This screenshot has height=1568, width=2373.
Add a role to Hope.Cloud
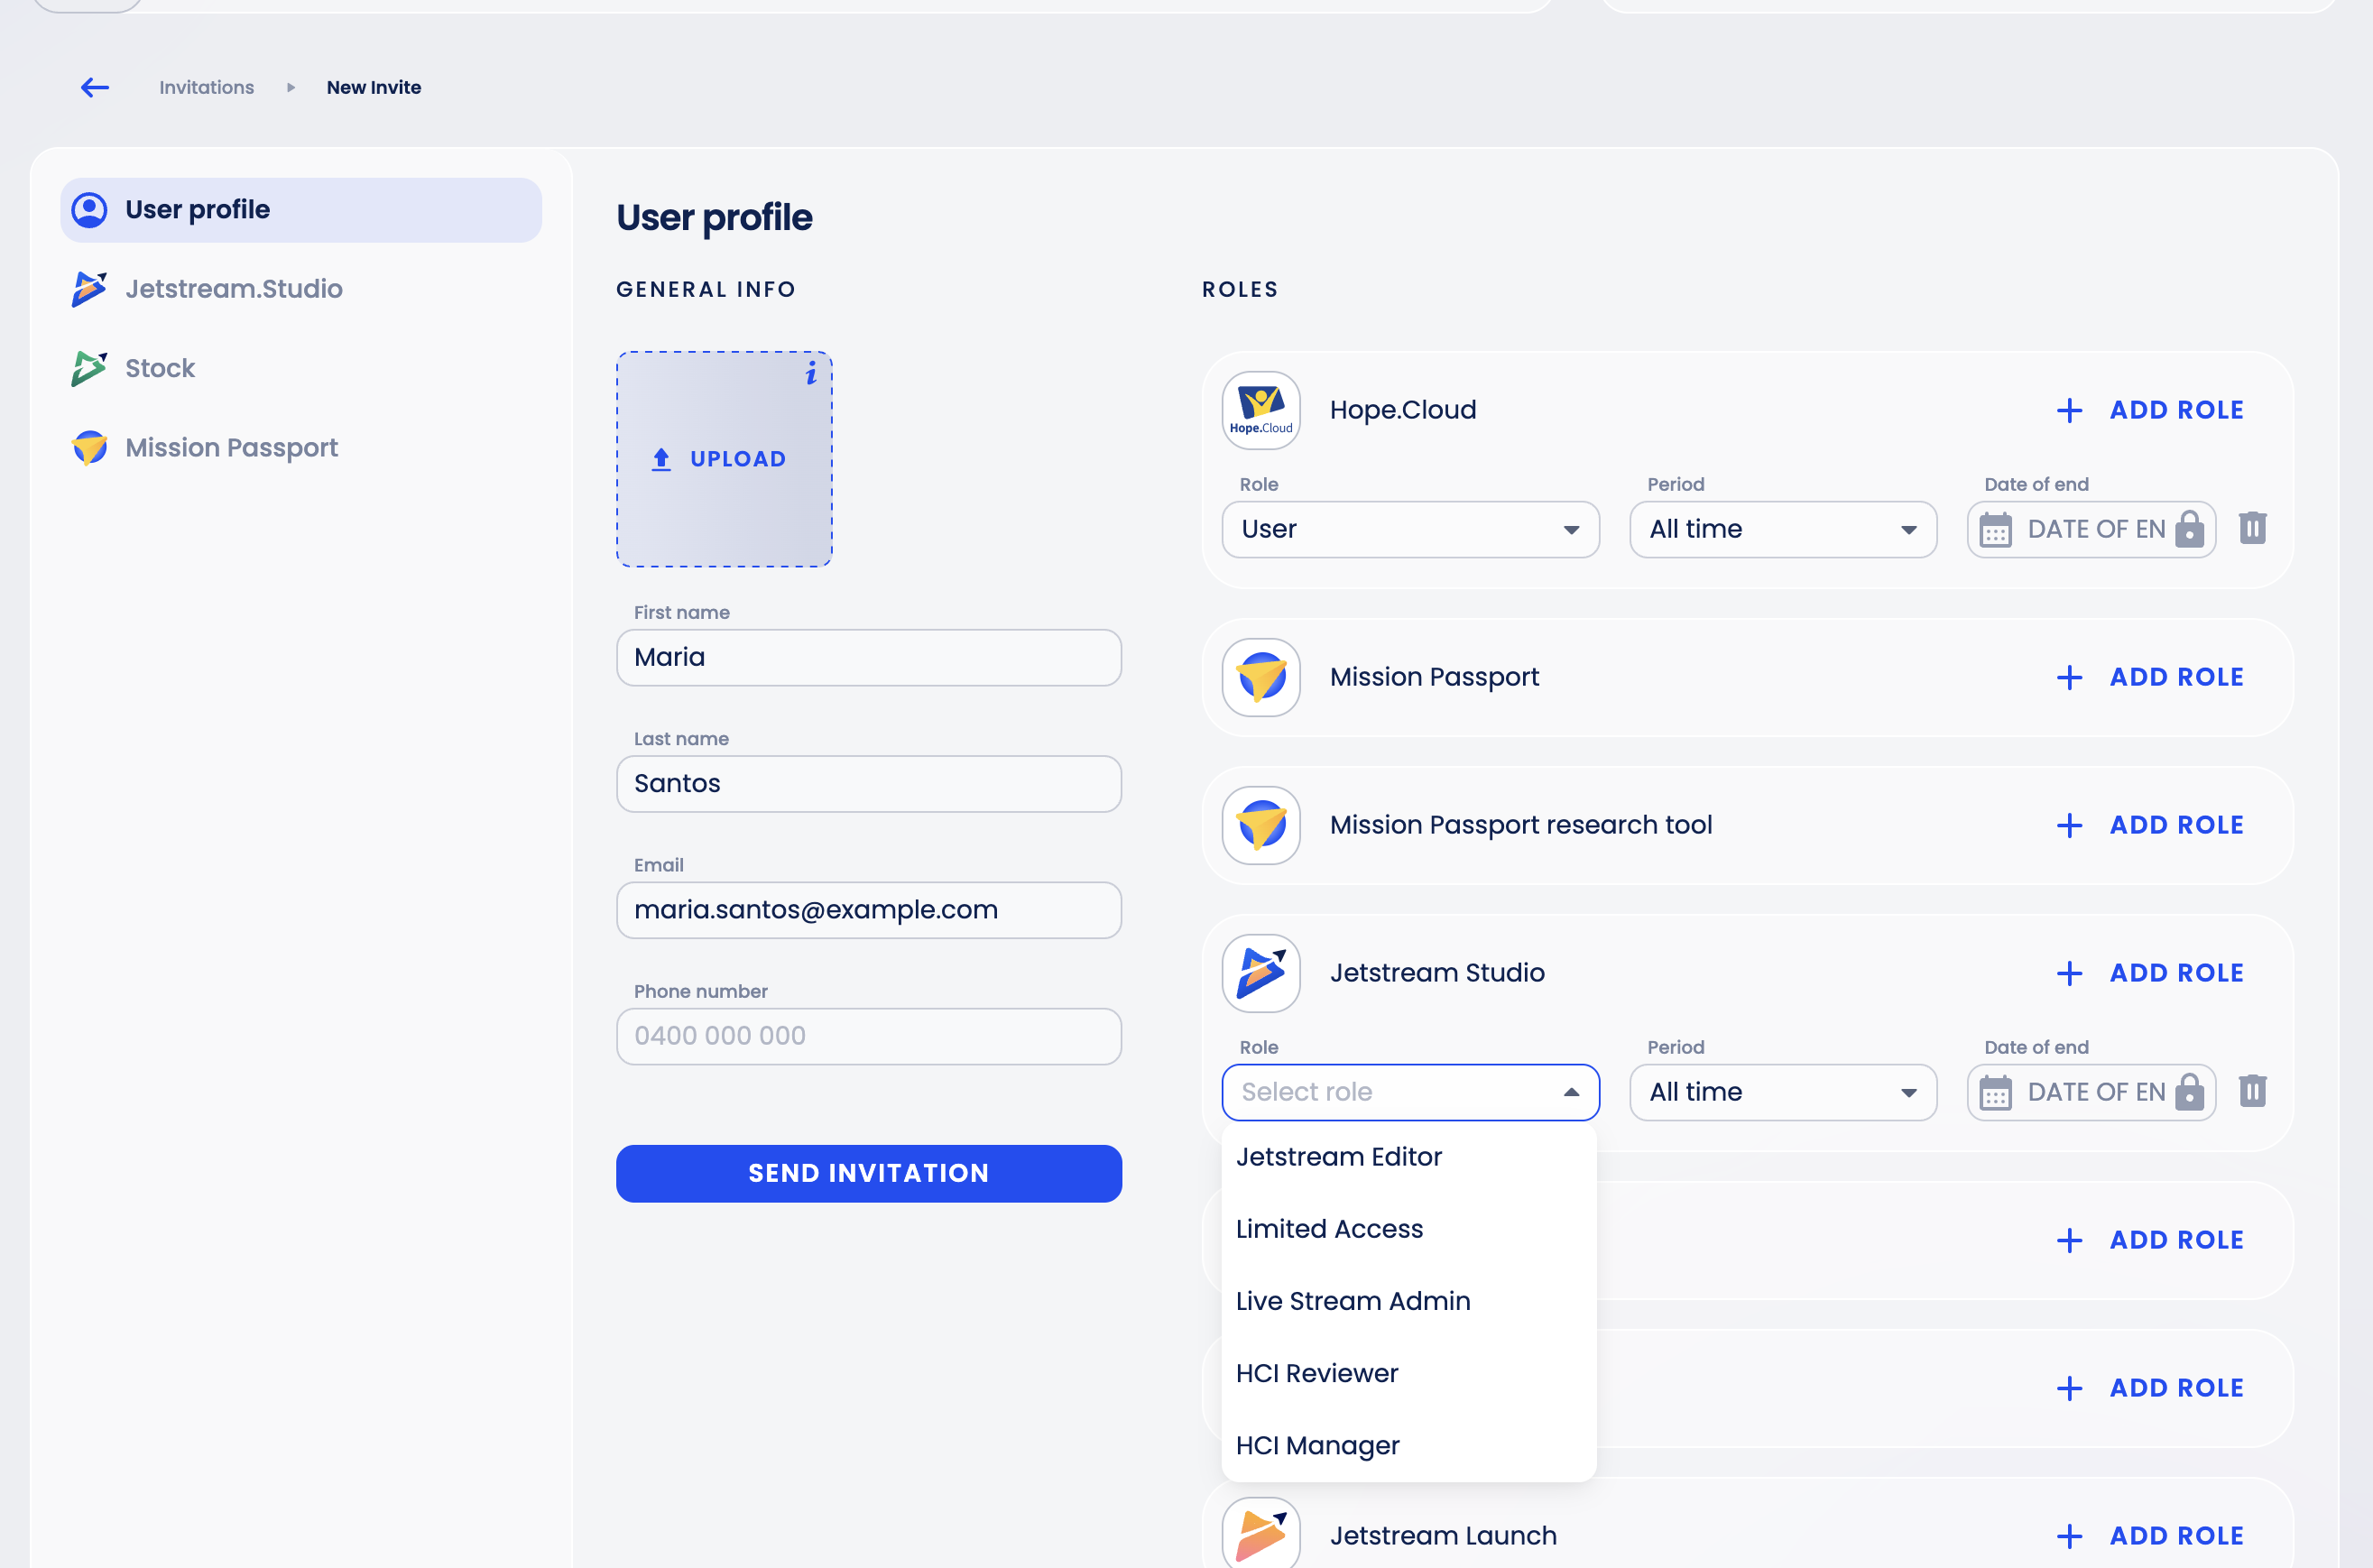[2150, 410]
